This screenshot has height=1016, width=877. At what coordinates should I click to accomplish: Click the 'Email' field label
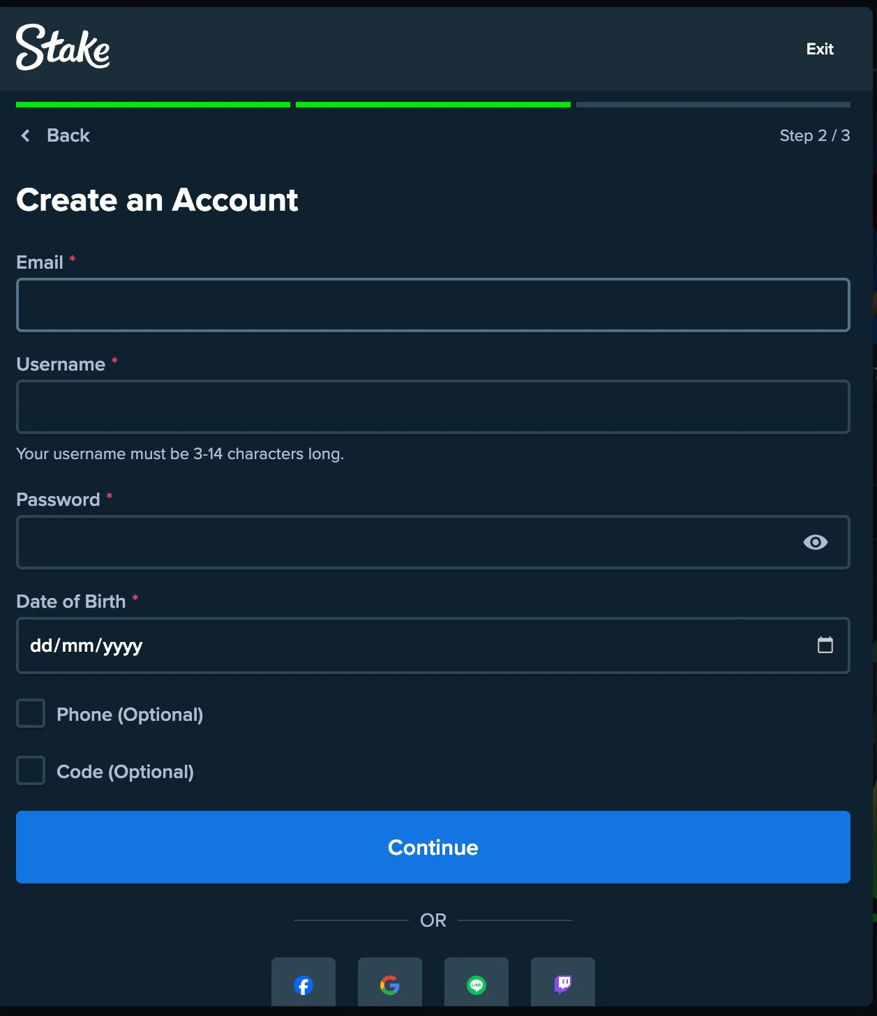click(40, 262)
